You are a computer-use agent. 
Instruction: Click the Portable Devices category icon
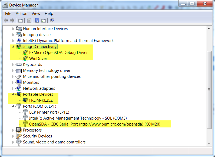19,94
